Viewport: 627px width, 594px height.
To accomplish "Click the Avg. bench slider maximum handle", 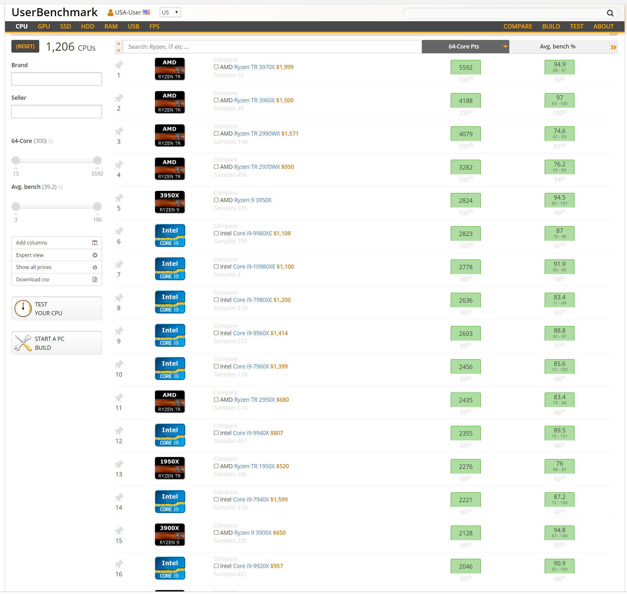I will [97, 206].
